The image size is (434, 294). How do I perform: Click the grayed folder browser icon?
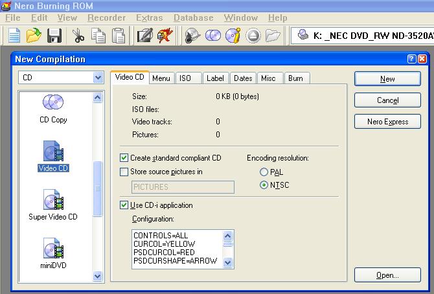tap(273, 36)
